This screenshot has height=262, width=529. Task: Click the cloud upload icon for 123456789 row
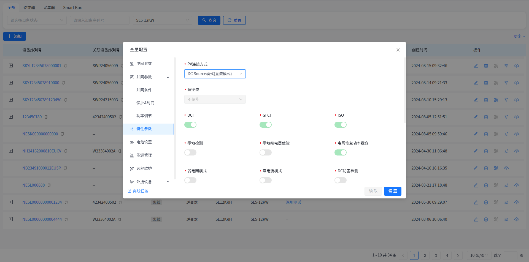(x=517, y=117)
